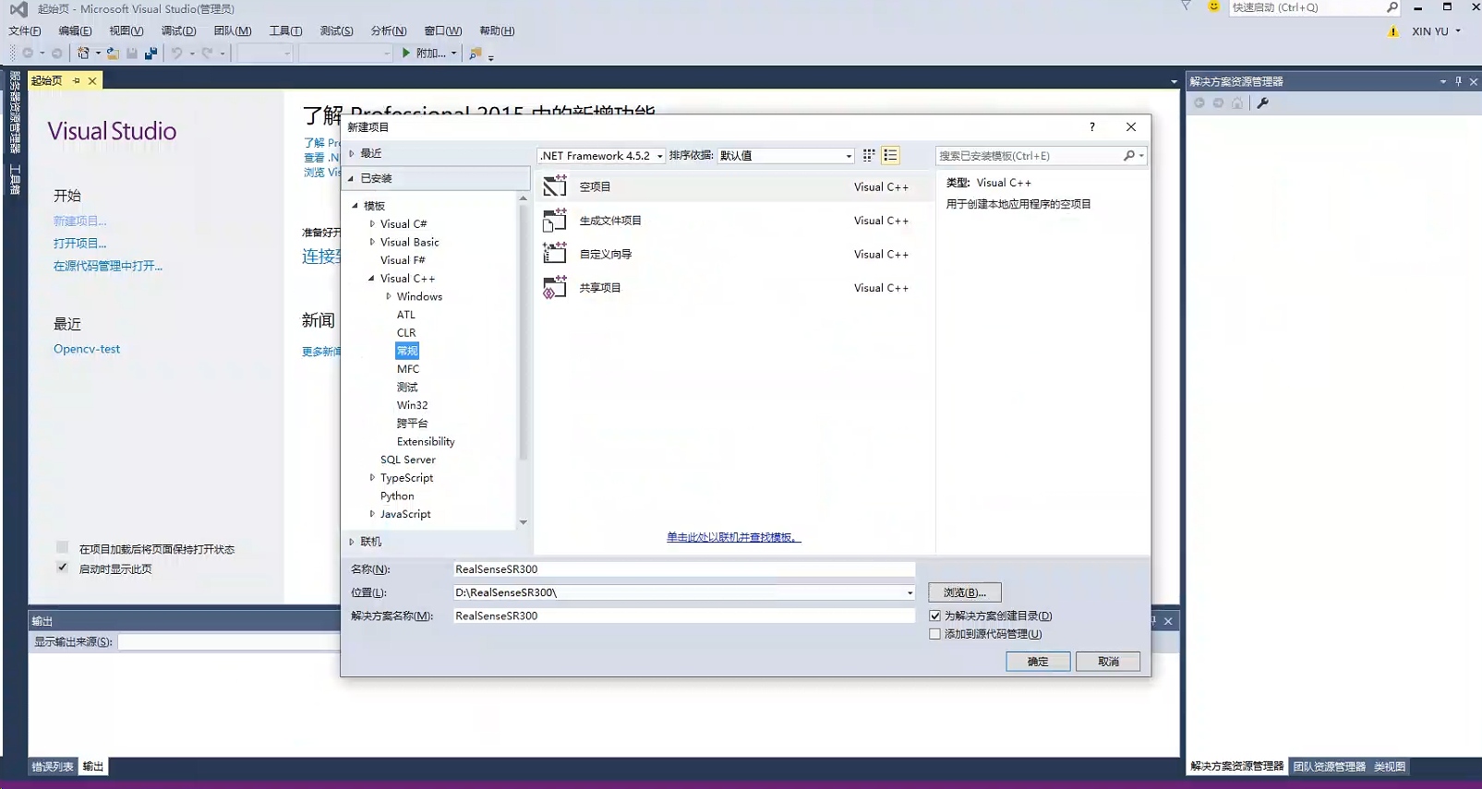Collapse the Visual C++ tree node
Screen dimensions: 1482x789
[371, 278]
